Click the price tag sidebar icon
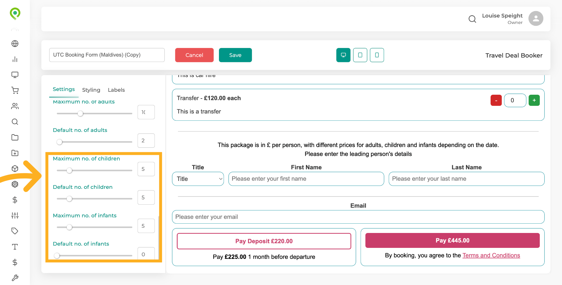Screen dimensions: 562x285 click(15, 231)
